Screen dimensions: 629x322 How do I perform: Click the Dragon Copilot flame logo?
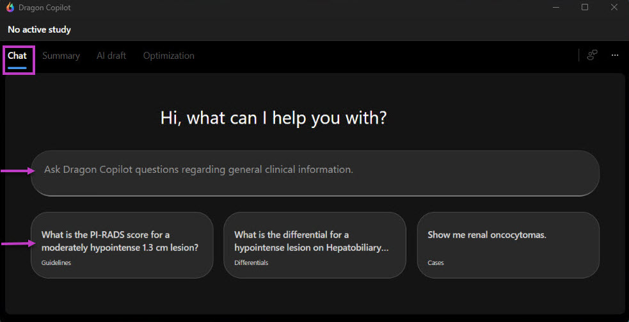tap(10, 8)
